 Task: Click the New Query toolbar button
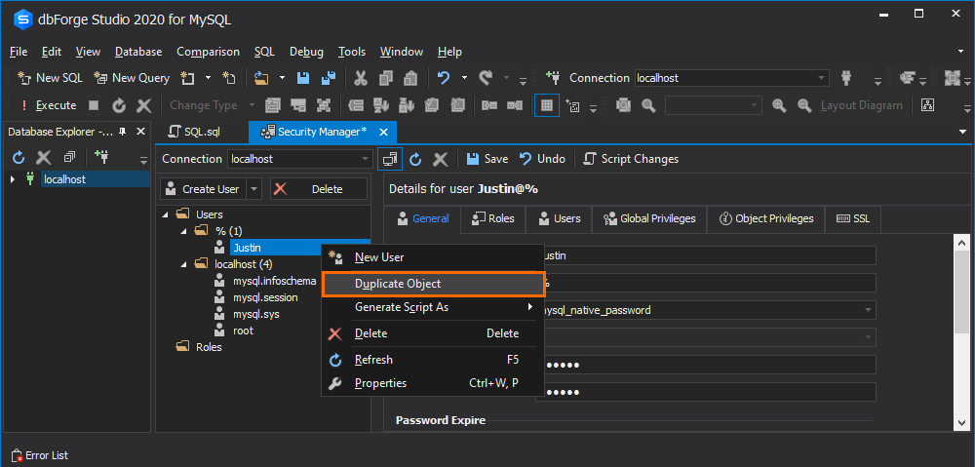pos(132,78)
